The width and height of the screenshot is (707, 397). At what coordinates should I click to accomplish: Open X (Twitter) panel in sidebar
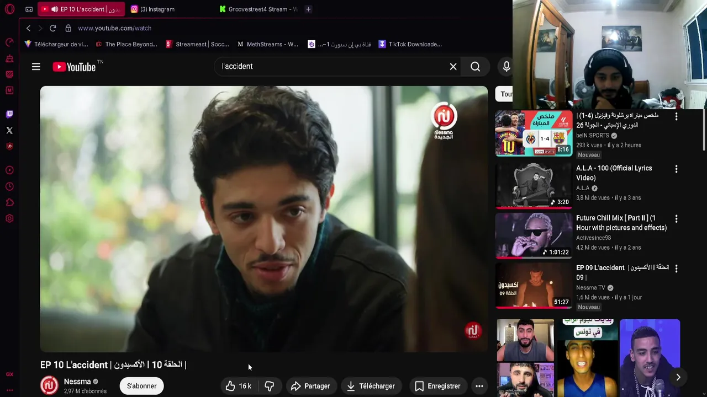[9, 130]
